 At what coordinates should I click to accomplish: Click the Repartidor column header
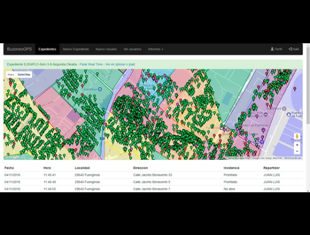pyautogui.click(x=272, y=168)
